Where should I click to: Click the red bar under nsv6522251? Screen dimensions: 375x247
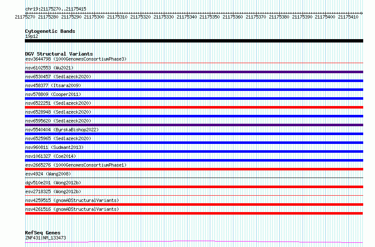(194, 107)
